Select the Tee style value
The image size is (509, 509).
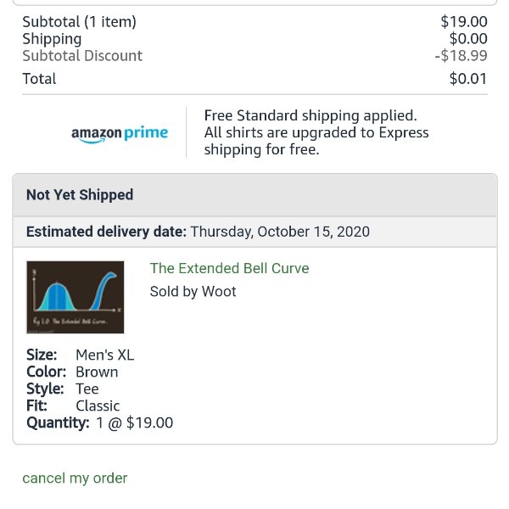tap(87, 389)
